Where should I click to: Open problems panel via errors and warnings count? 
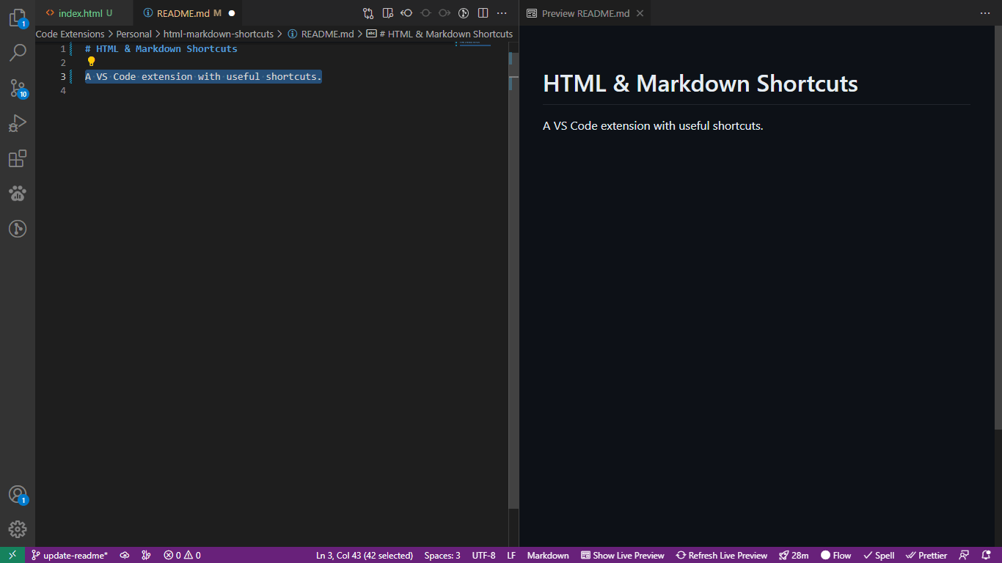pos(182,555)
